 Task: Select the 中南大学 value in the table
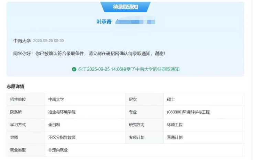coord(56,99)
